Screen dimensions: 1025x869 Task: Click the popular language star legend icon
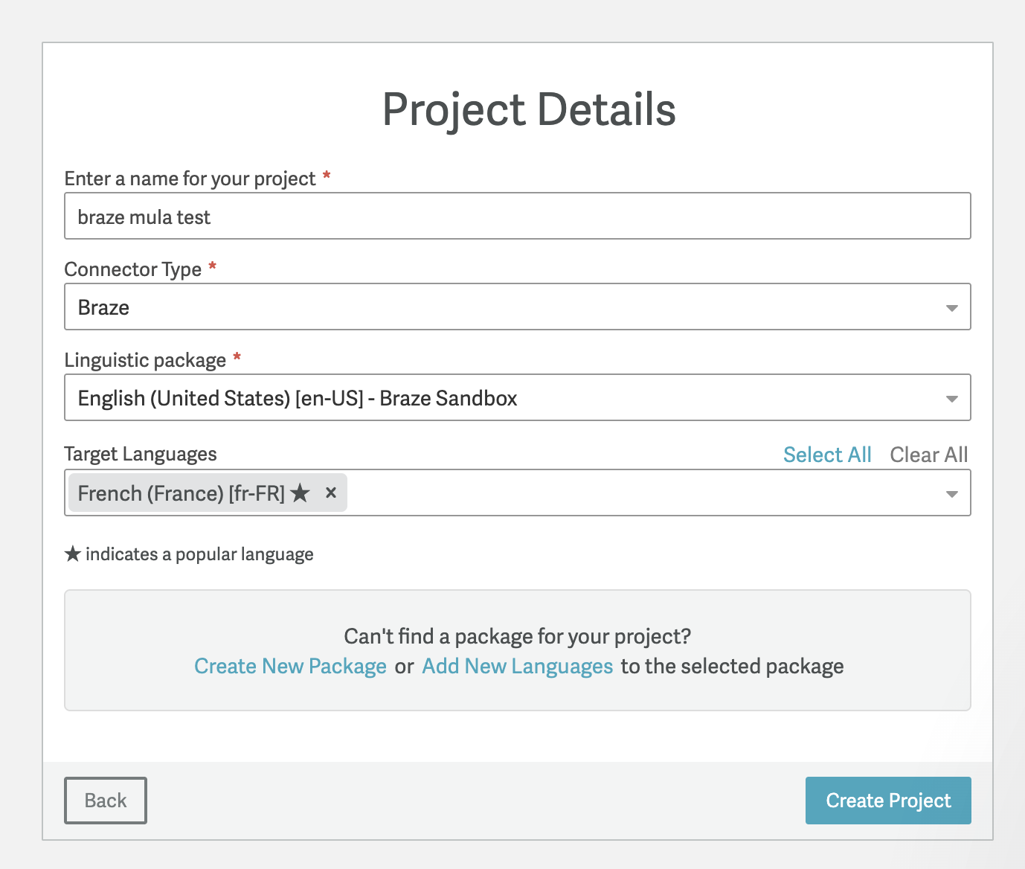(x=72, y=554)
